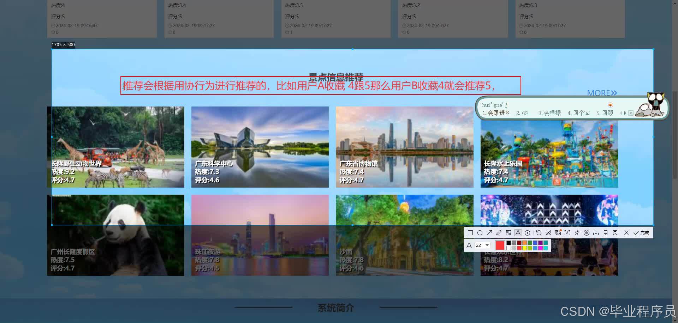The height and width of the screenshot is (323, 678).
Task: Toggle the translate tool with notification dot
Action: tap(558, 233)
